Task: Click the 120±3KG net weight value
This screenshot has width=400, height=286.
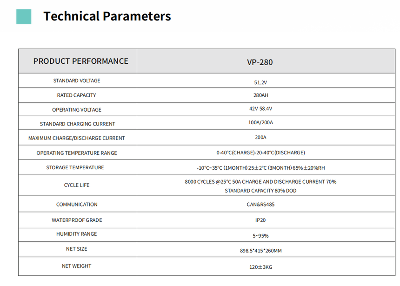Action: point(261,267)
